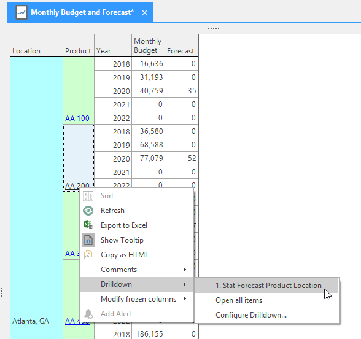Screen dimensions: 361x339
Task: Click the green Refresh icon
Action: click(88, 211)
